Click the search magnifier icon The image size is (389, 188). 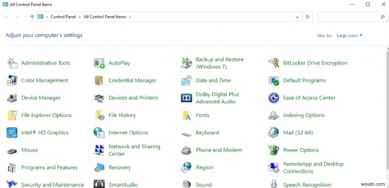[x=382, y=17]
